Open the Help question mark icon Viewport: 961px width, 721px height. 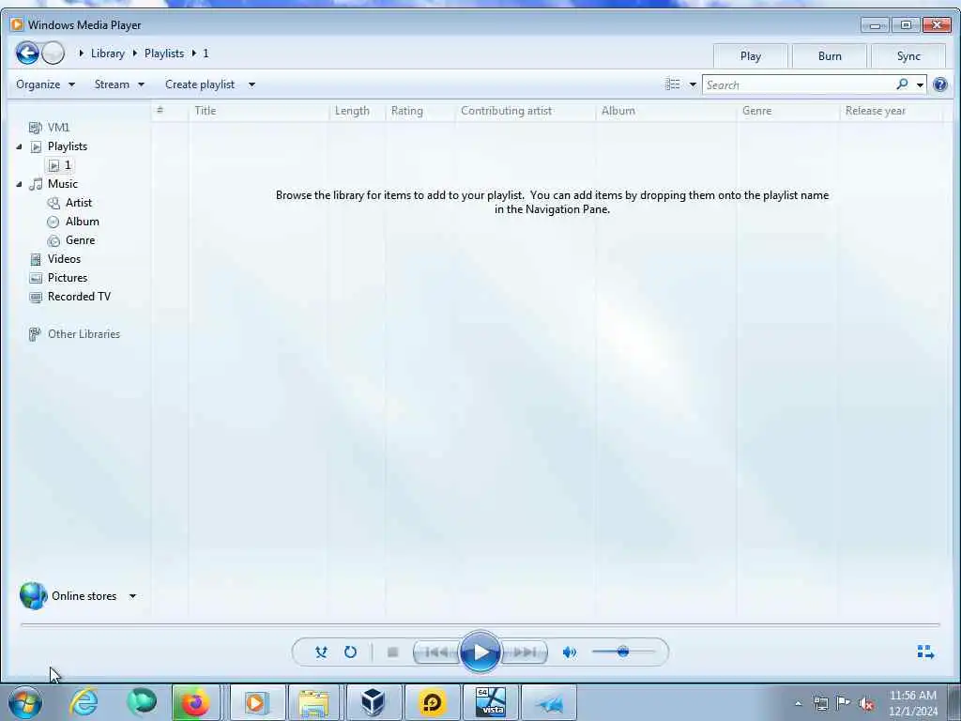click(940, 84)
